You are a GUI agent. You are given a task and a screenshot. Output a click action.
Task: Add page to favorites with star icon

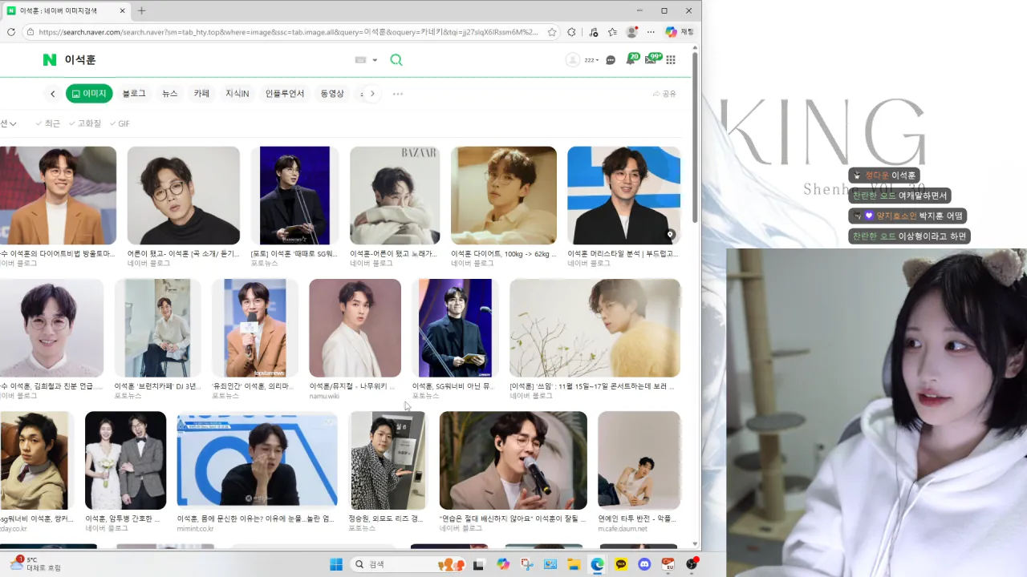552,32
